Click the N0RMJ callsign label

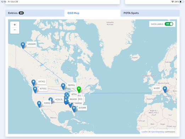[x=71, y=85]
